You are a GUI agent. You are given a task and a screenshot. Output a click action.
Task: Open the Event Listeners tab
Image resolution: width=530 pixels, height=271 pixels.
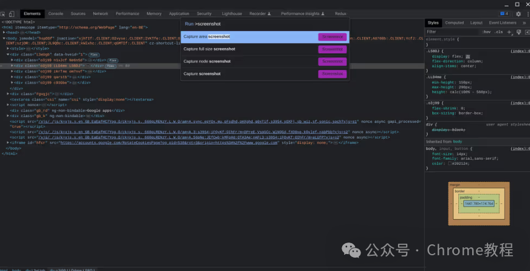click(x=503, y=23)
